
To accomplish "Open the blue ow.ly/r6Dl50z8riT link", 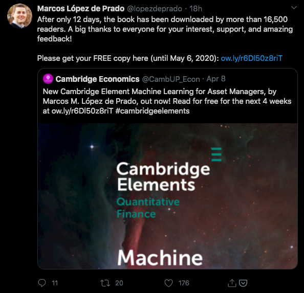I will (x=251, y=58).
